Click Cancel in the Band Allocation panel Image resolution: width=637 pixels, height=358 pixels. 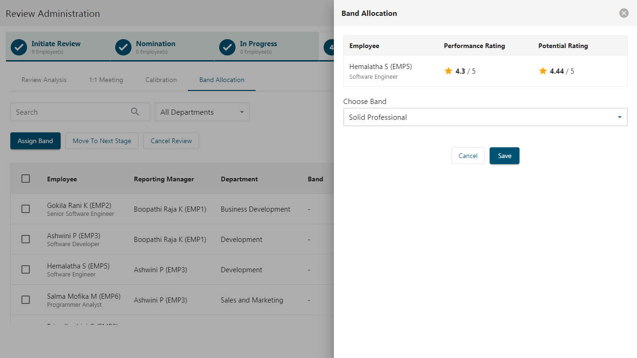click(x=468, y=156)
